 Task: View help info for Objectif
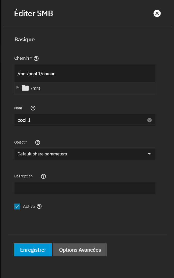[x=38, y=142]
